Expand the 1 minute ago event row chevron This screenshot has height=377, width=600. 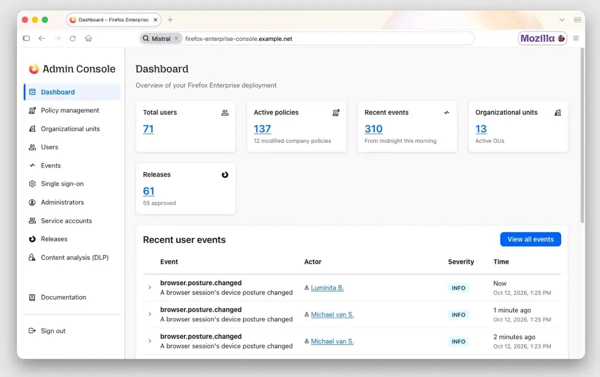point(149,314)
